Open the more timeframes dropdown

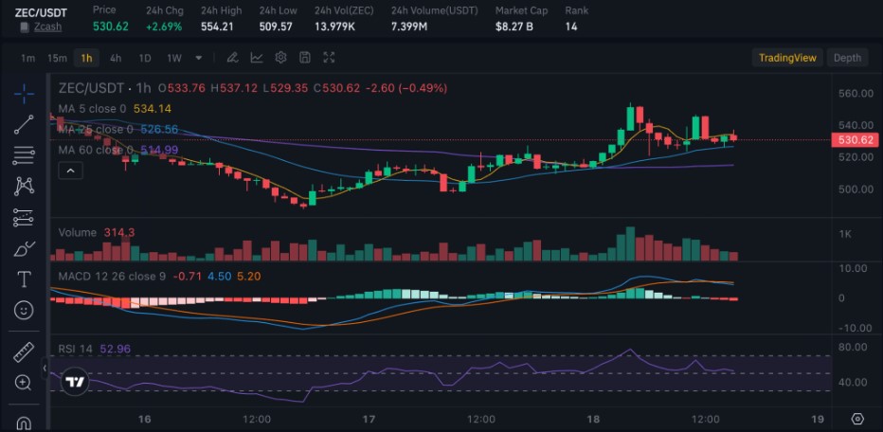(198, 58)
